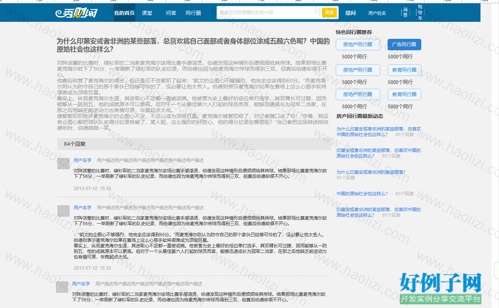This screenshot has height=308, width=499.
Task: Go to the 课堂 navigation item
Action: [147, 13]
